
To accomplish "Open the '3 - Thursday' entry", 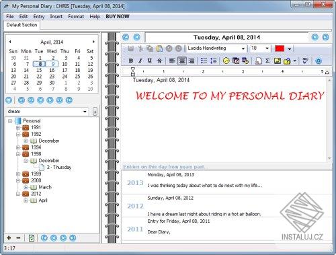I will point(59,167).
